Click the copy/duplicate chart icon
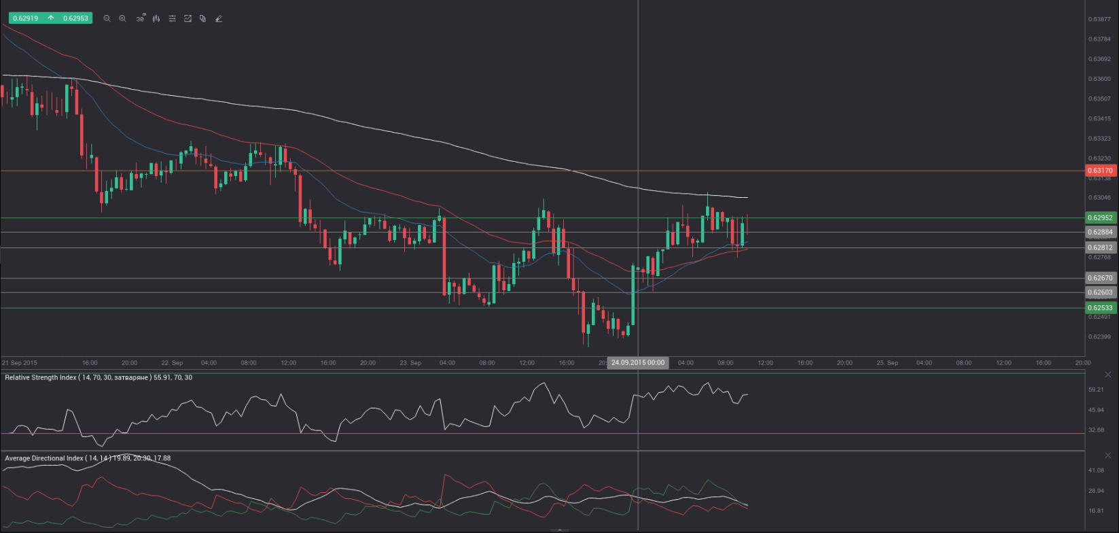The width and height of the screenshot is (1119, 533). [x=202, y=19]
